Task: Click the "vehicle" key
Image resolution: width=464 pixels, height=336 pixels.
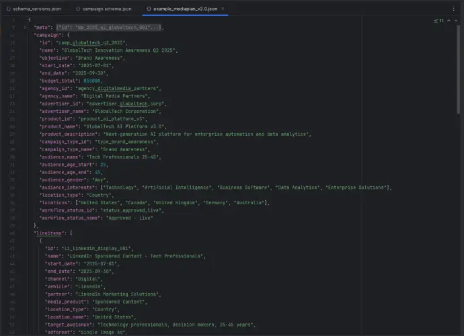Action: pyautogui.click(x=57, y=286)
